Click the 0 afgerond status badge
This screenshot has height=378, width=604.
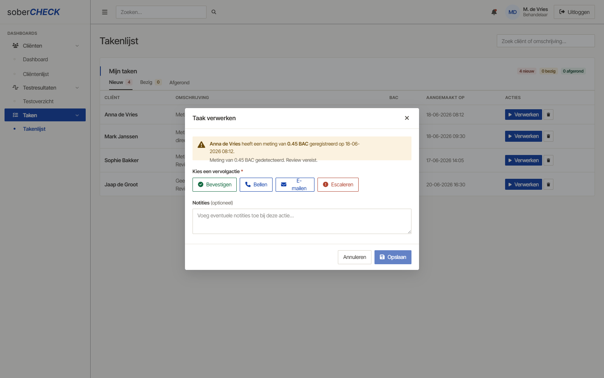tap(573, 71)
